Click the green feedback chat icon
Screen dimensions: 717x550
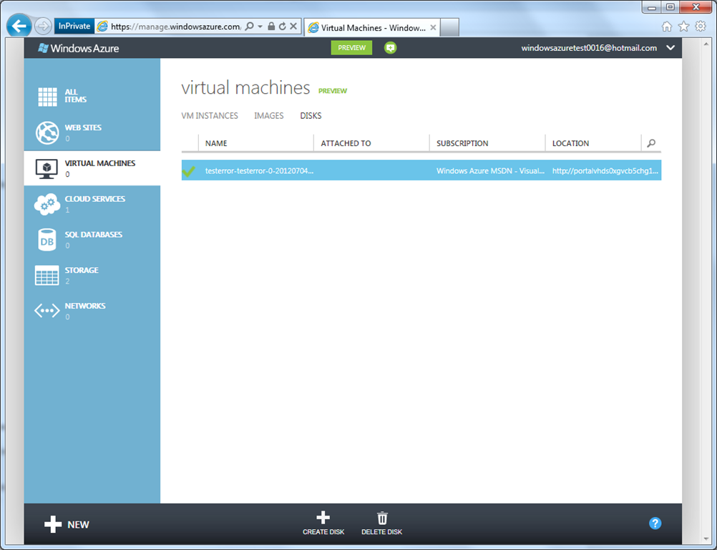pos(390,48)
